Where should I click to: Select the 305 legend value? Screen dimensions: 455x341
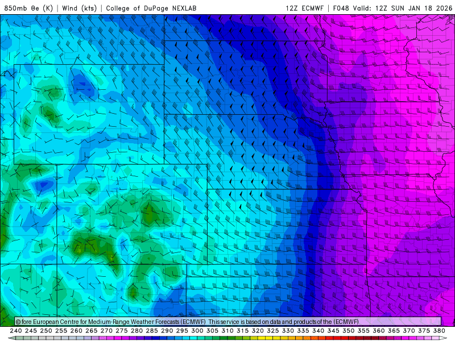[x=212, y=331]
